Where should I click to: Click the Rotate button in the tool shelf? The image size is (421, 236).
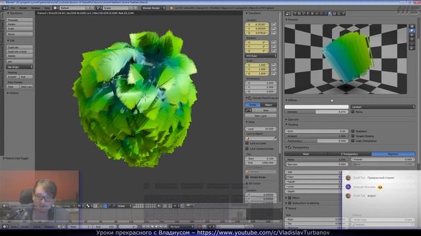point(20,24)
